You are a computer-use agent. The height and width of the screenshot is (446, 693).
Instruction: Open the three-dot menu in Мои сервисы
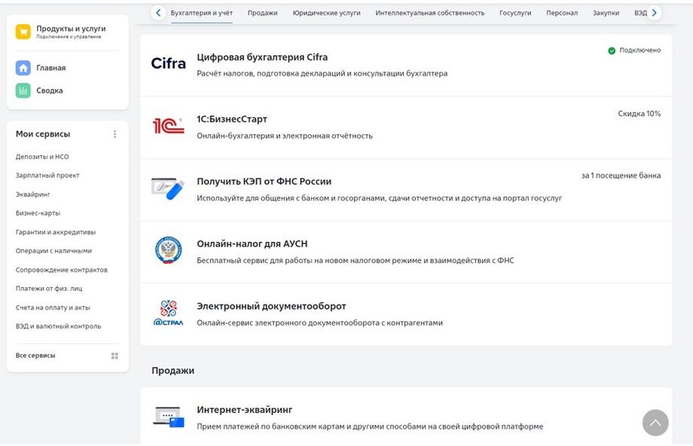(114, 134)
